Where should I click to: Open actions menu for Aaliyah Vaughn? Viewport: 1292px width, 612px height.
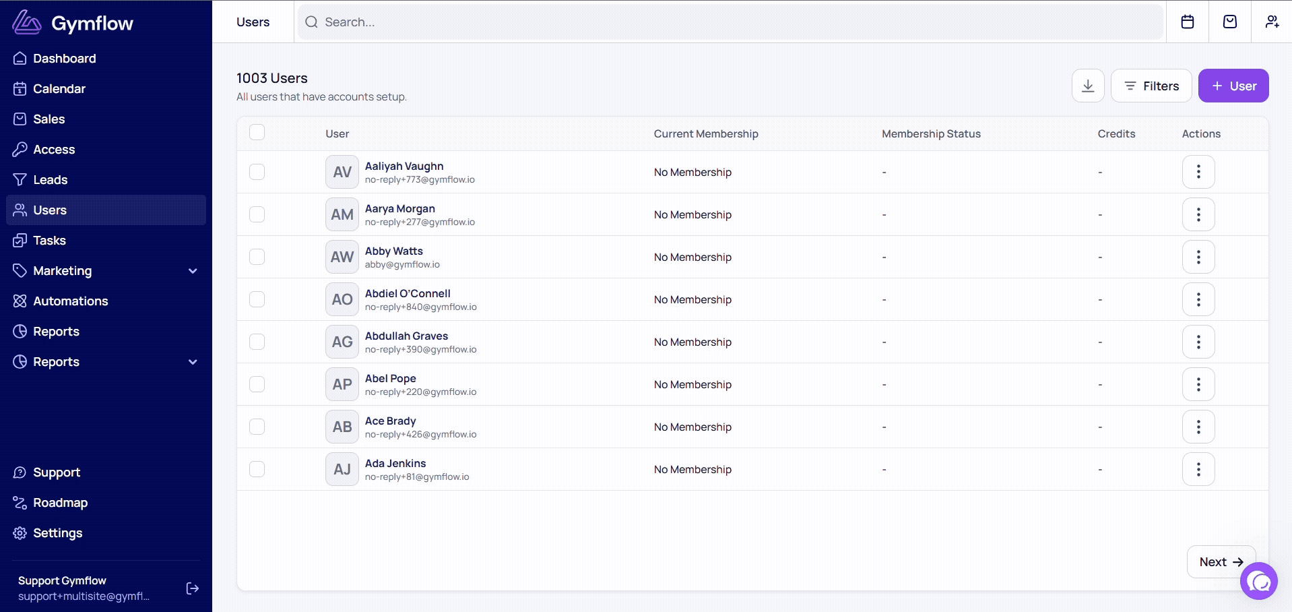pos(1198,172)
